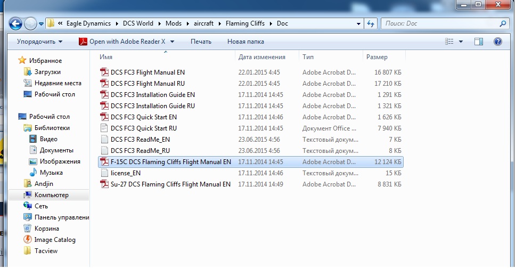Select text file icon of DCS FC3 ReadMe_EN

[x=104, y=139]
